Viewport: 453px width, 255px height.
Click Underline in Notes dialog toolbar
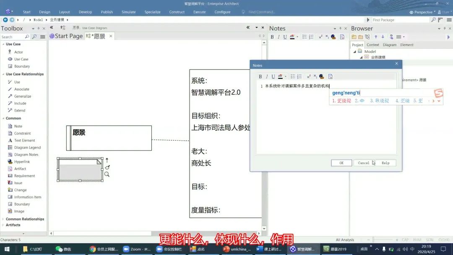[x=273, y=76]
